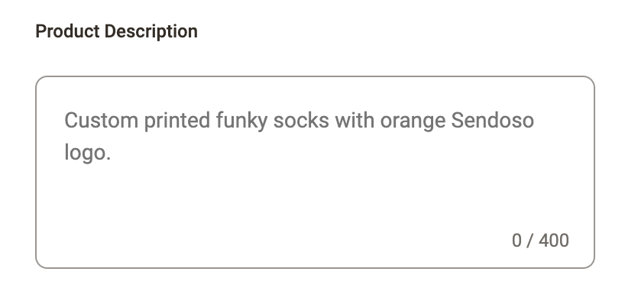This screenshot has height=304, width=625.
Task: Click the 'Product Description' heading label
Action: click(x=116, y=31)
